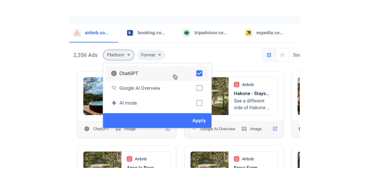
Task: Open Hakone ad in external link
Action: 275,129
